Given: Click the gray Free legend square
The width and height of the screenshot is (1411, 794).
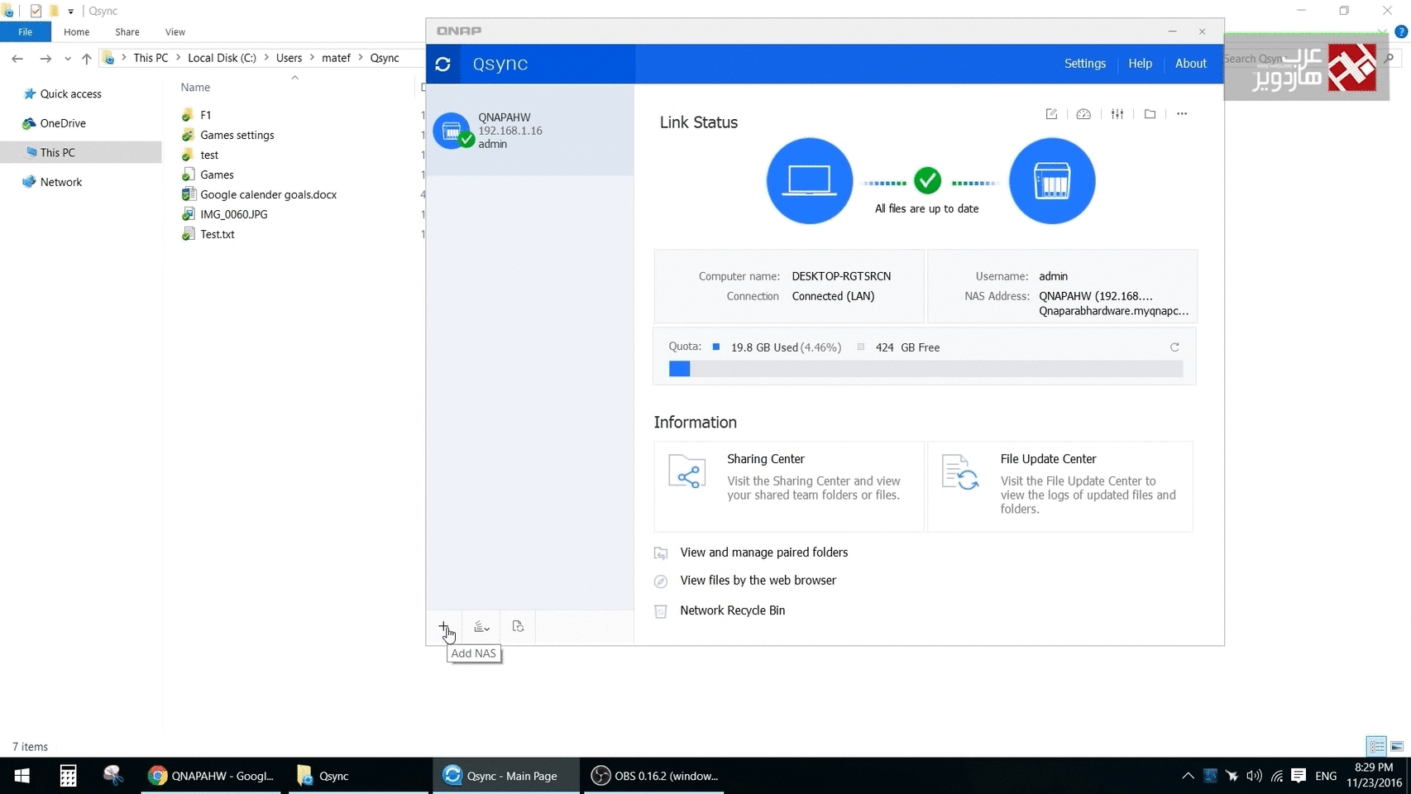Looking at the screenshot, I should [861, 347].
